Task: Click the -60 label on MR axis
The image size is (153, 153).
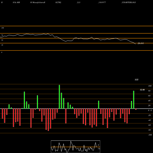Action: point(149,125)
